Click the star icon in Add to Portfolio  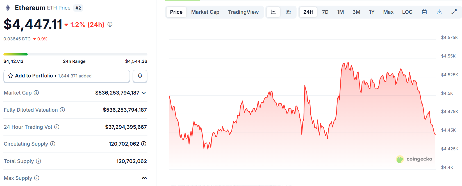point(11,76)
